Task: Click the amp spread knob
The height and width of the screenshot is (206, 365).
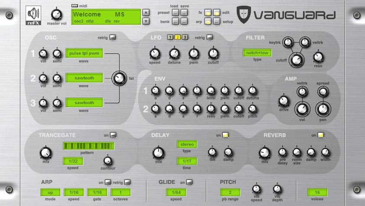Action: (323, 92)
